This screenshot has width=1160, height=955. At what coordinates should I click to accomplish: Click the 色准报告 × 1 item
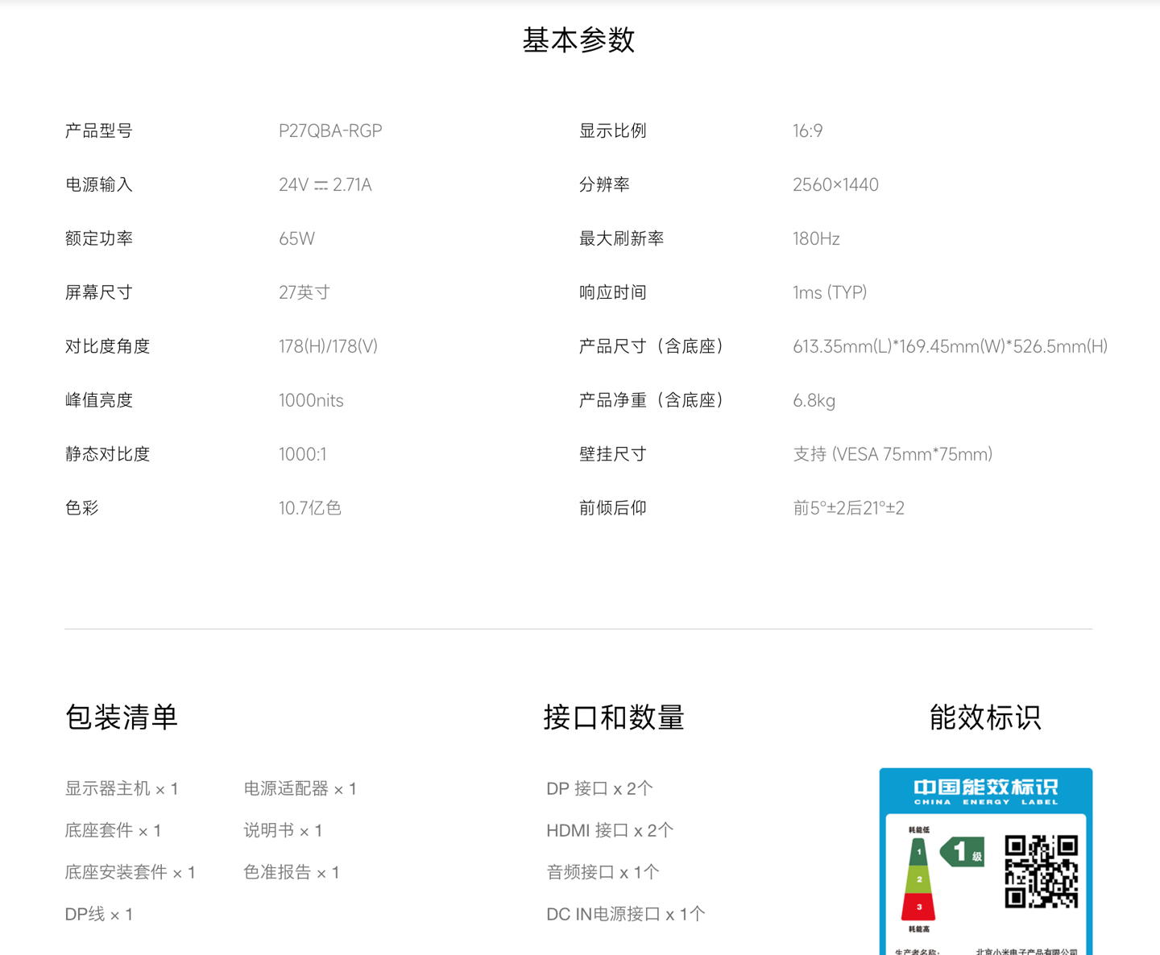292,872
